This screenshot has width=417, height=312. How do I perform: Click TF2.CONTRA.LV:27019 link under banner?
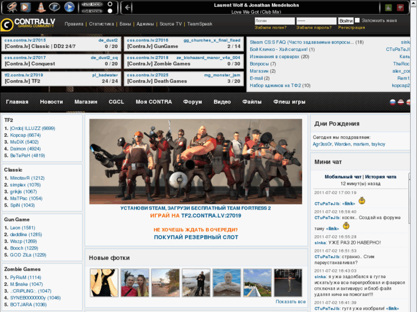[211, 216]
